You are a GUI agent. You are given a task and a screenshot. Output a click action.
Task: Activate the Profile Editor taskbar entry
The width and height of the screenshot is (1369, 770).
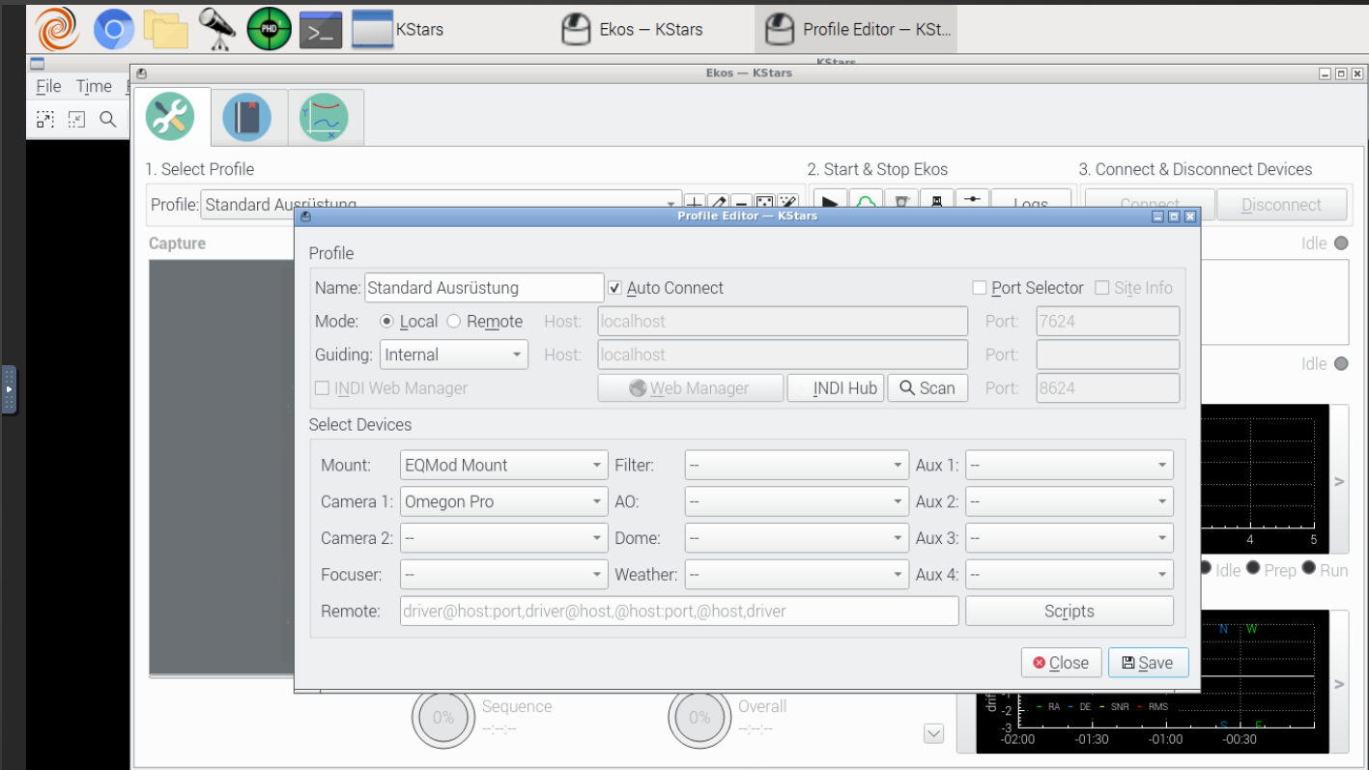tap(855, 29)
